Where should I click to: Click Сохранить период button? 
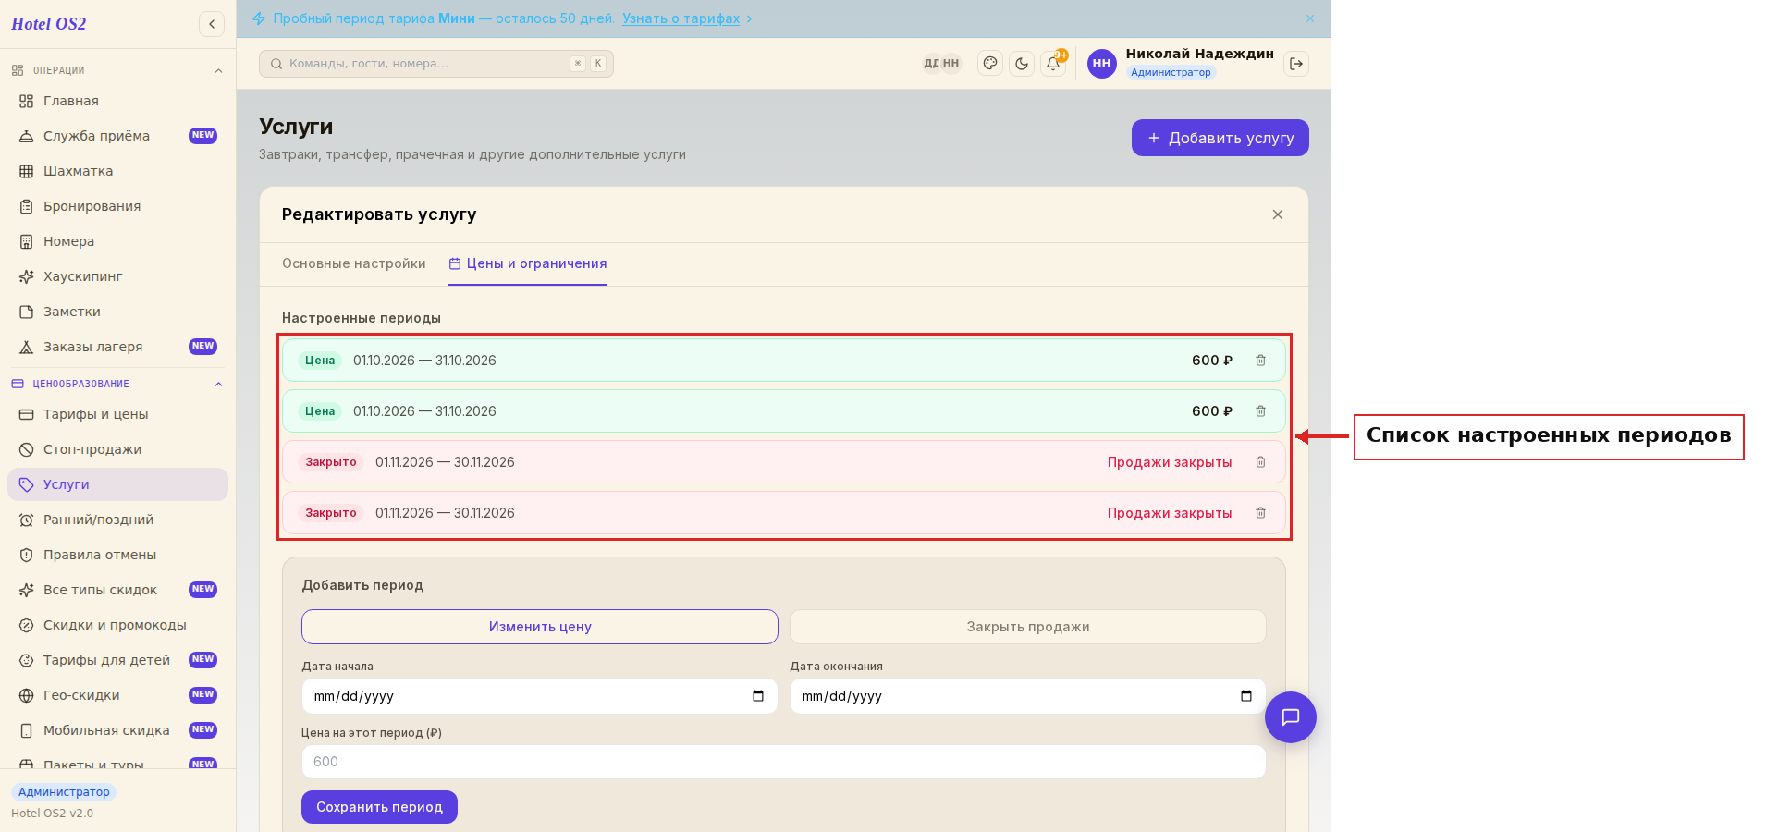tap(379, 807)
